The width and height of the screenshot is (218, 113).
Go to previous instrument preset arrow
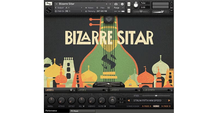[107, 4]
